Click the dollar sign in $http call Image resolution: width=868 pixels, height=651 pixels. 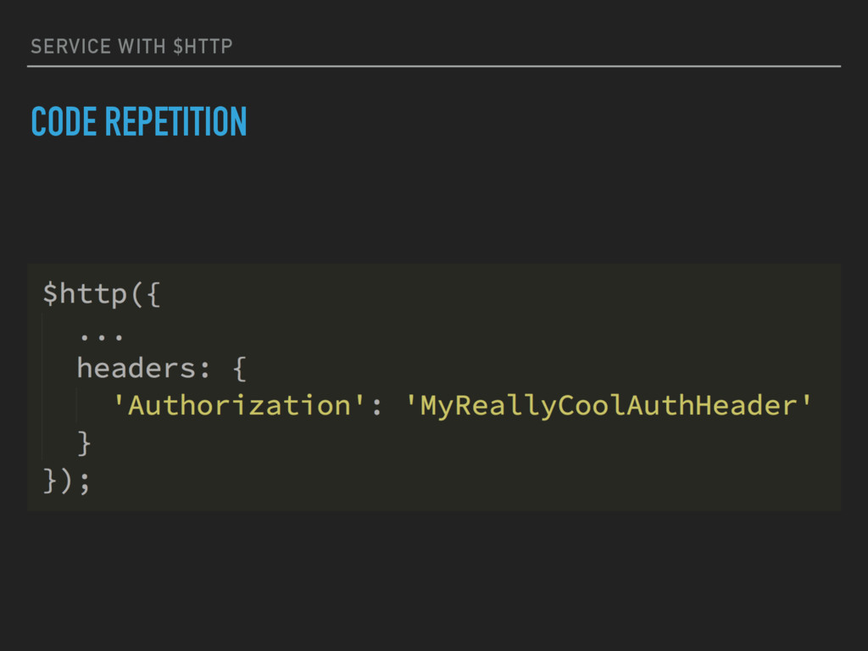(x=50, y=294)
